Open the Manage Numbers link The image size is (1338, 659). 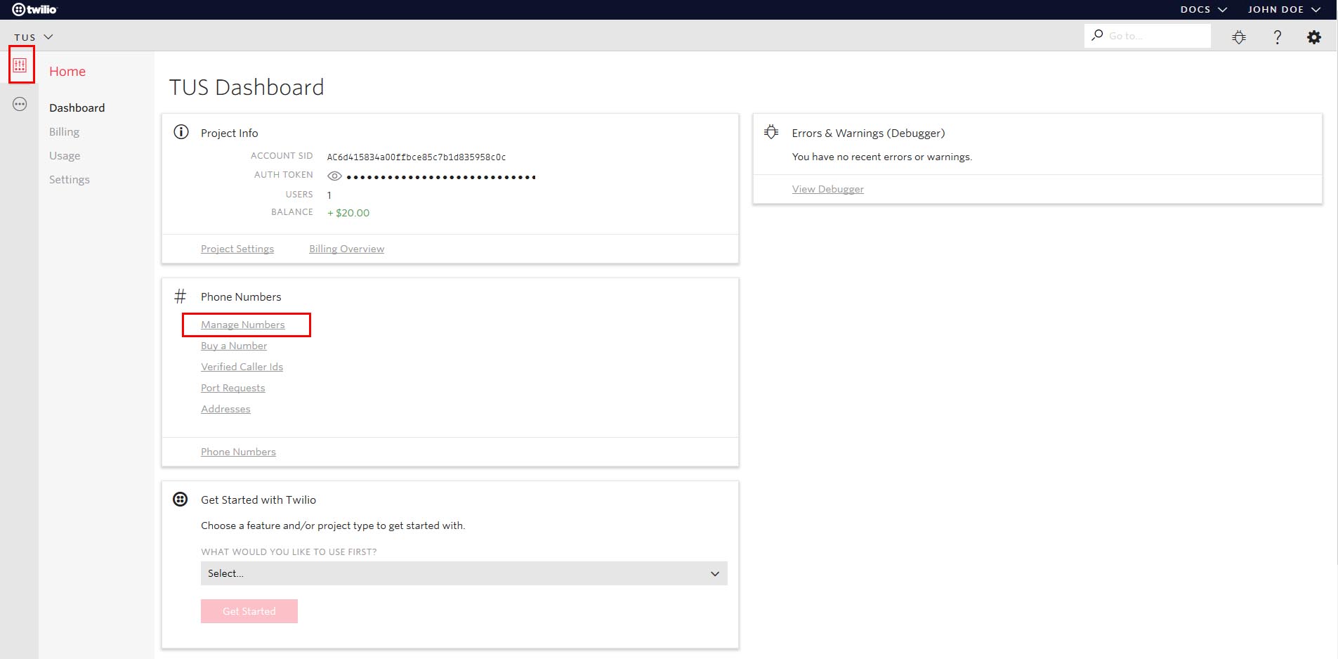243,325
